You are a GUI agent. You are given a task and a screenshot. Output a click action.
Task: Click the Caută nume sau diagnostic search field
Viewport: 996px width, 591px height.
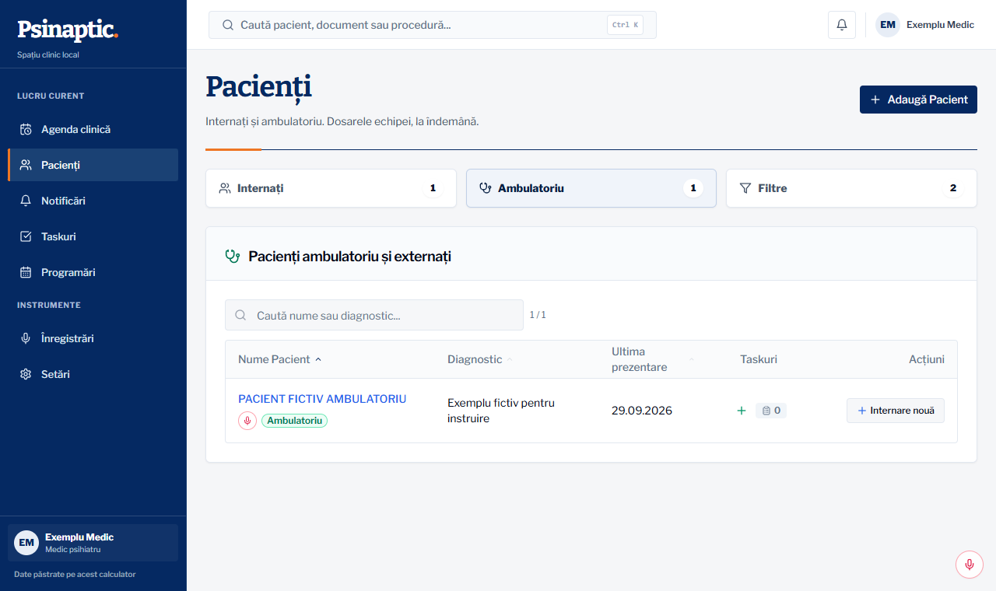374,315
